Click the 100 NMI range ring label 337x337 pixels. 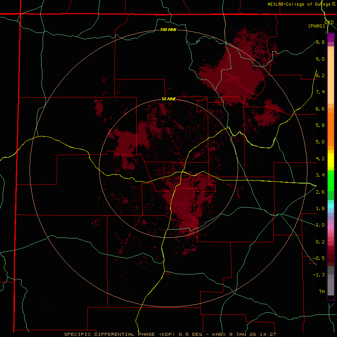pyautogui.click(x=168, y=30)
